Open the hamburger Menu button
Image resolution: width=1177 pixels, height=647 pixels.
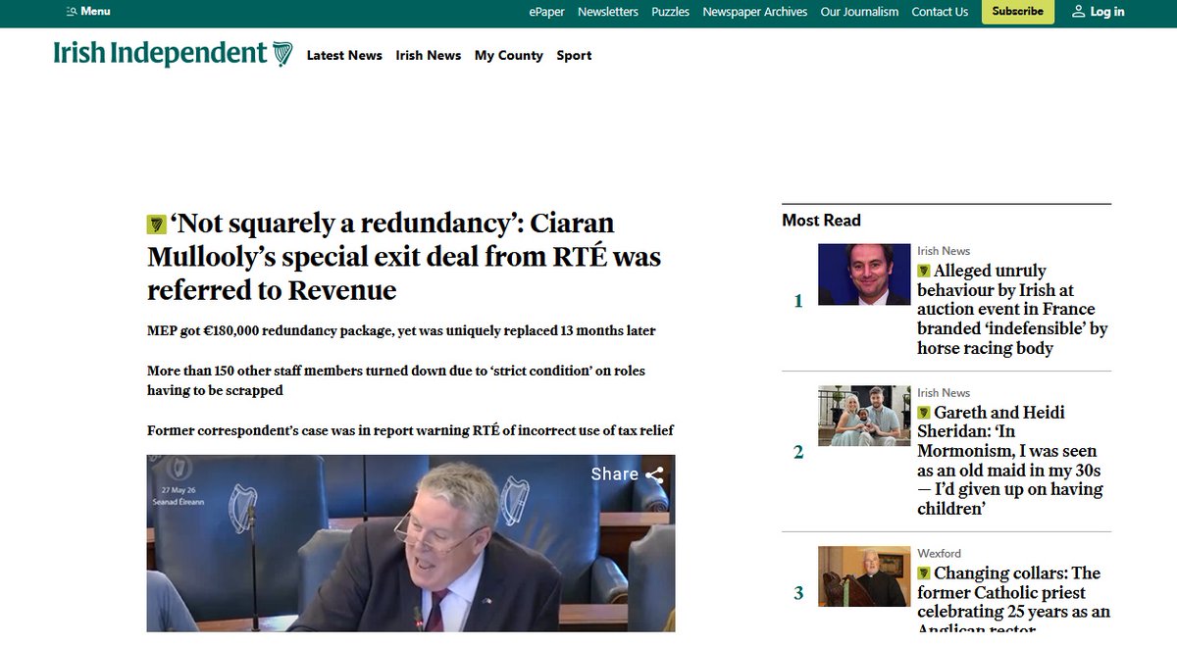87,12
